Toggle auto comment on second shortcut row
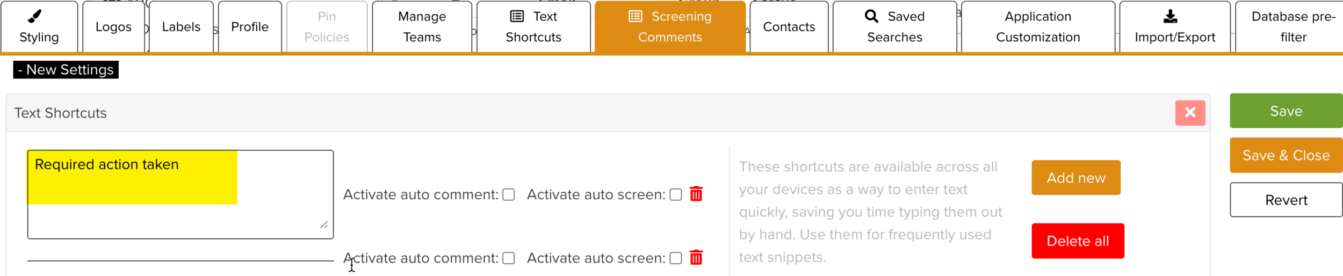The width and height of the screenshot is (1343, 276). (508, 258)
